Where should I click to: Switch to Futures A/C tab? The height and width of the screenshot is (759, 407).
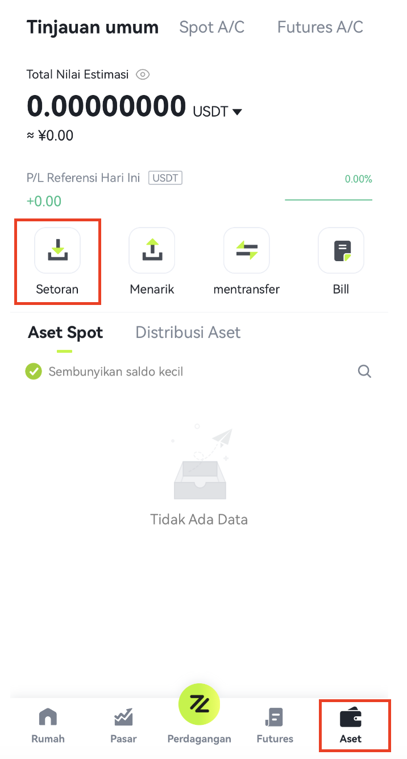320,27
